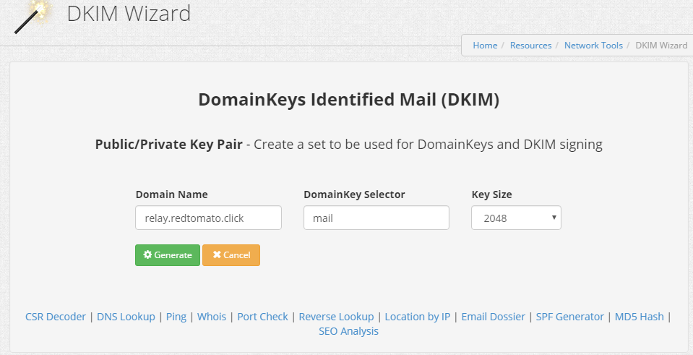Viewport: 693px width, 355px height.
Task: Open Resources breadcrumb link
Action: click(531, 45)
